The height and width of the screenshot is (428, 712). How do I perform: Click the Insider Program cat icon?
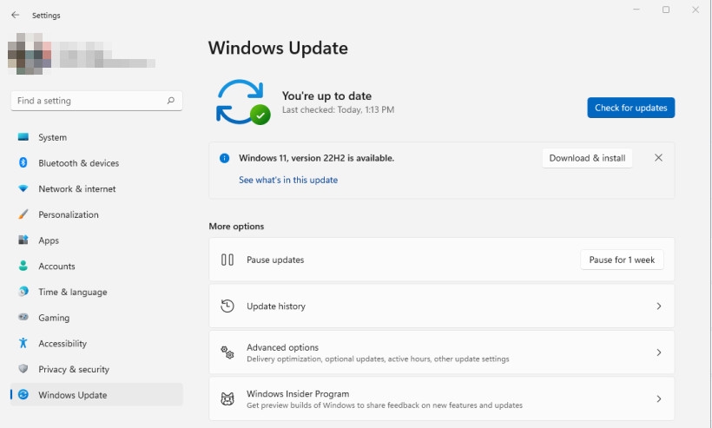click(227, 398)
